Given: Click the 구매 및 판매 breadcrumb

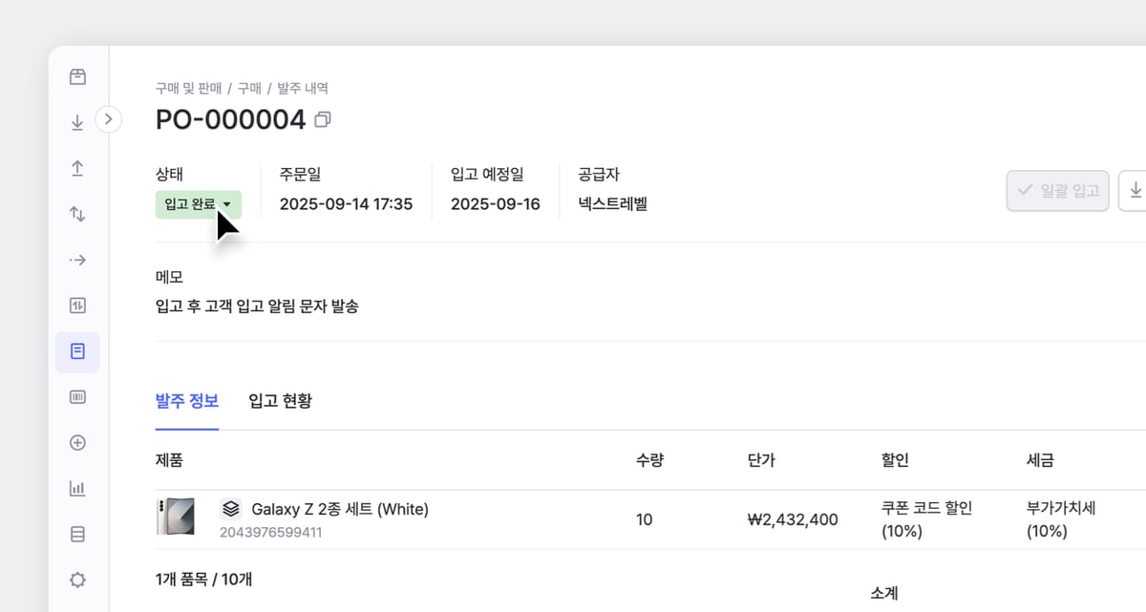Looking at the screenshot, I should click(188, 88).
